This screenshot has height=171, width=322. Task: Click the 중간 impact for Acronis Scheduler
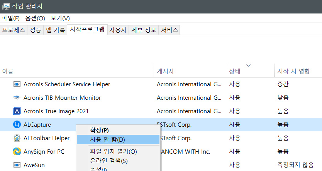(283, 84)
